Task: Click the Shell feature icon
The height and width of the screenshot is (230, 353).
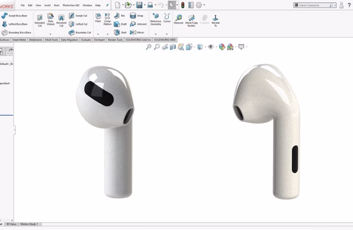Action: pos(120,32)
